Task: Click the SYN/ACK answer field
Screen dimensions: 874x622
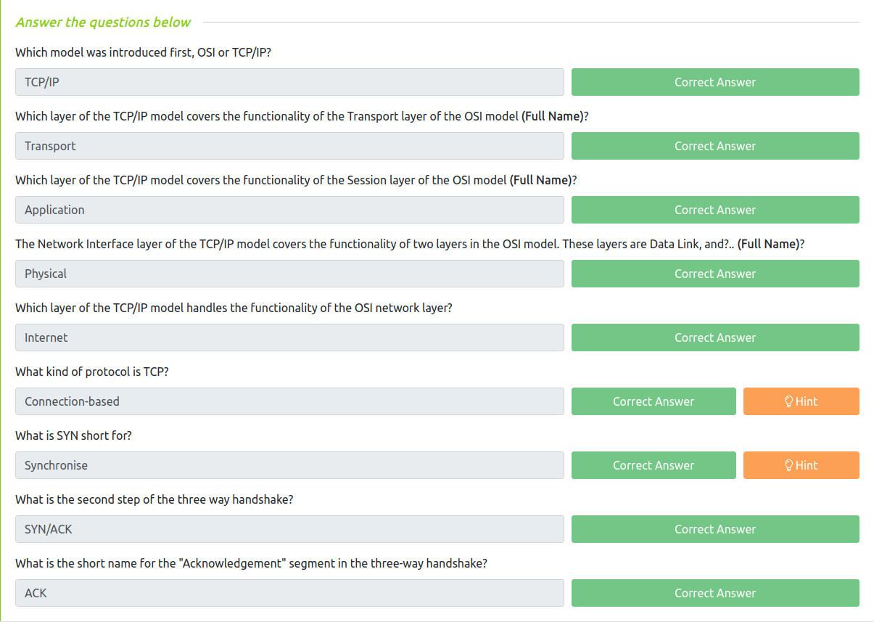Action: tap(289, 529)
